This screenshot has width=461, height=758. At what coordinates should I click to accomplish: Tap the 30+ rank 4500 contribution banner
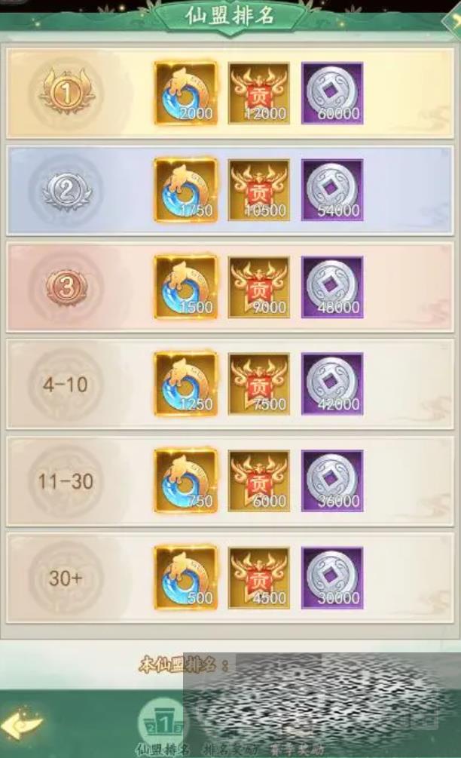(259, 578)
